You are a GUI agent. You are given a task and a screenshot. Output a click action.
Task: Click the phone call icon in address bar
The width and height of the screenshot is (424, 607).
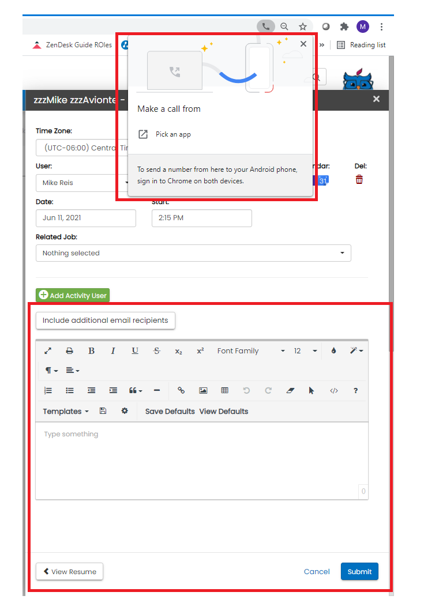(x=266, y=27)
